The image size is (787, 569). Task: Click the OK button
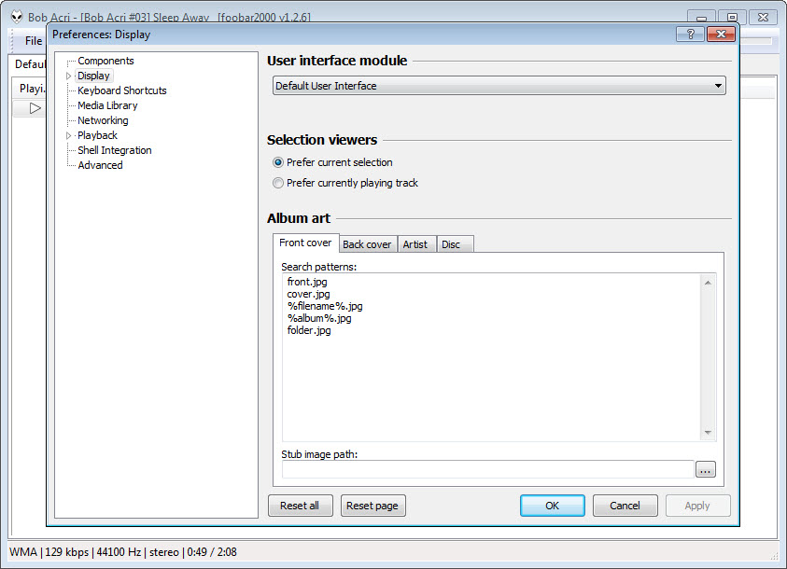(552, 506)
